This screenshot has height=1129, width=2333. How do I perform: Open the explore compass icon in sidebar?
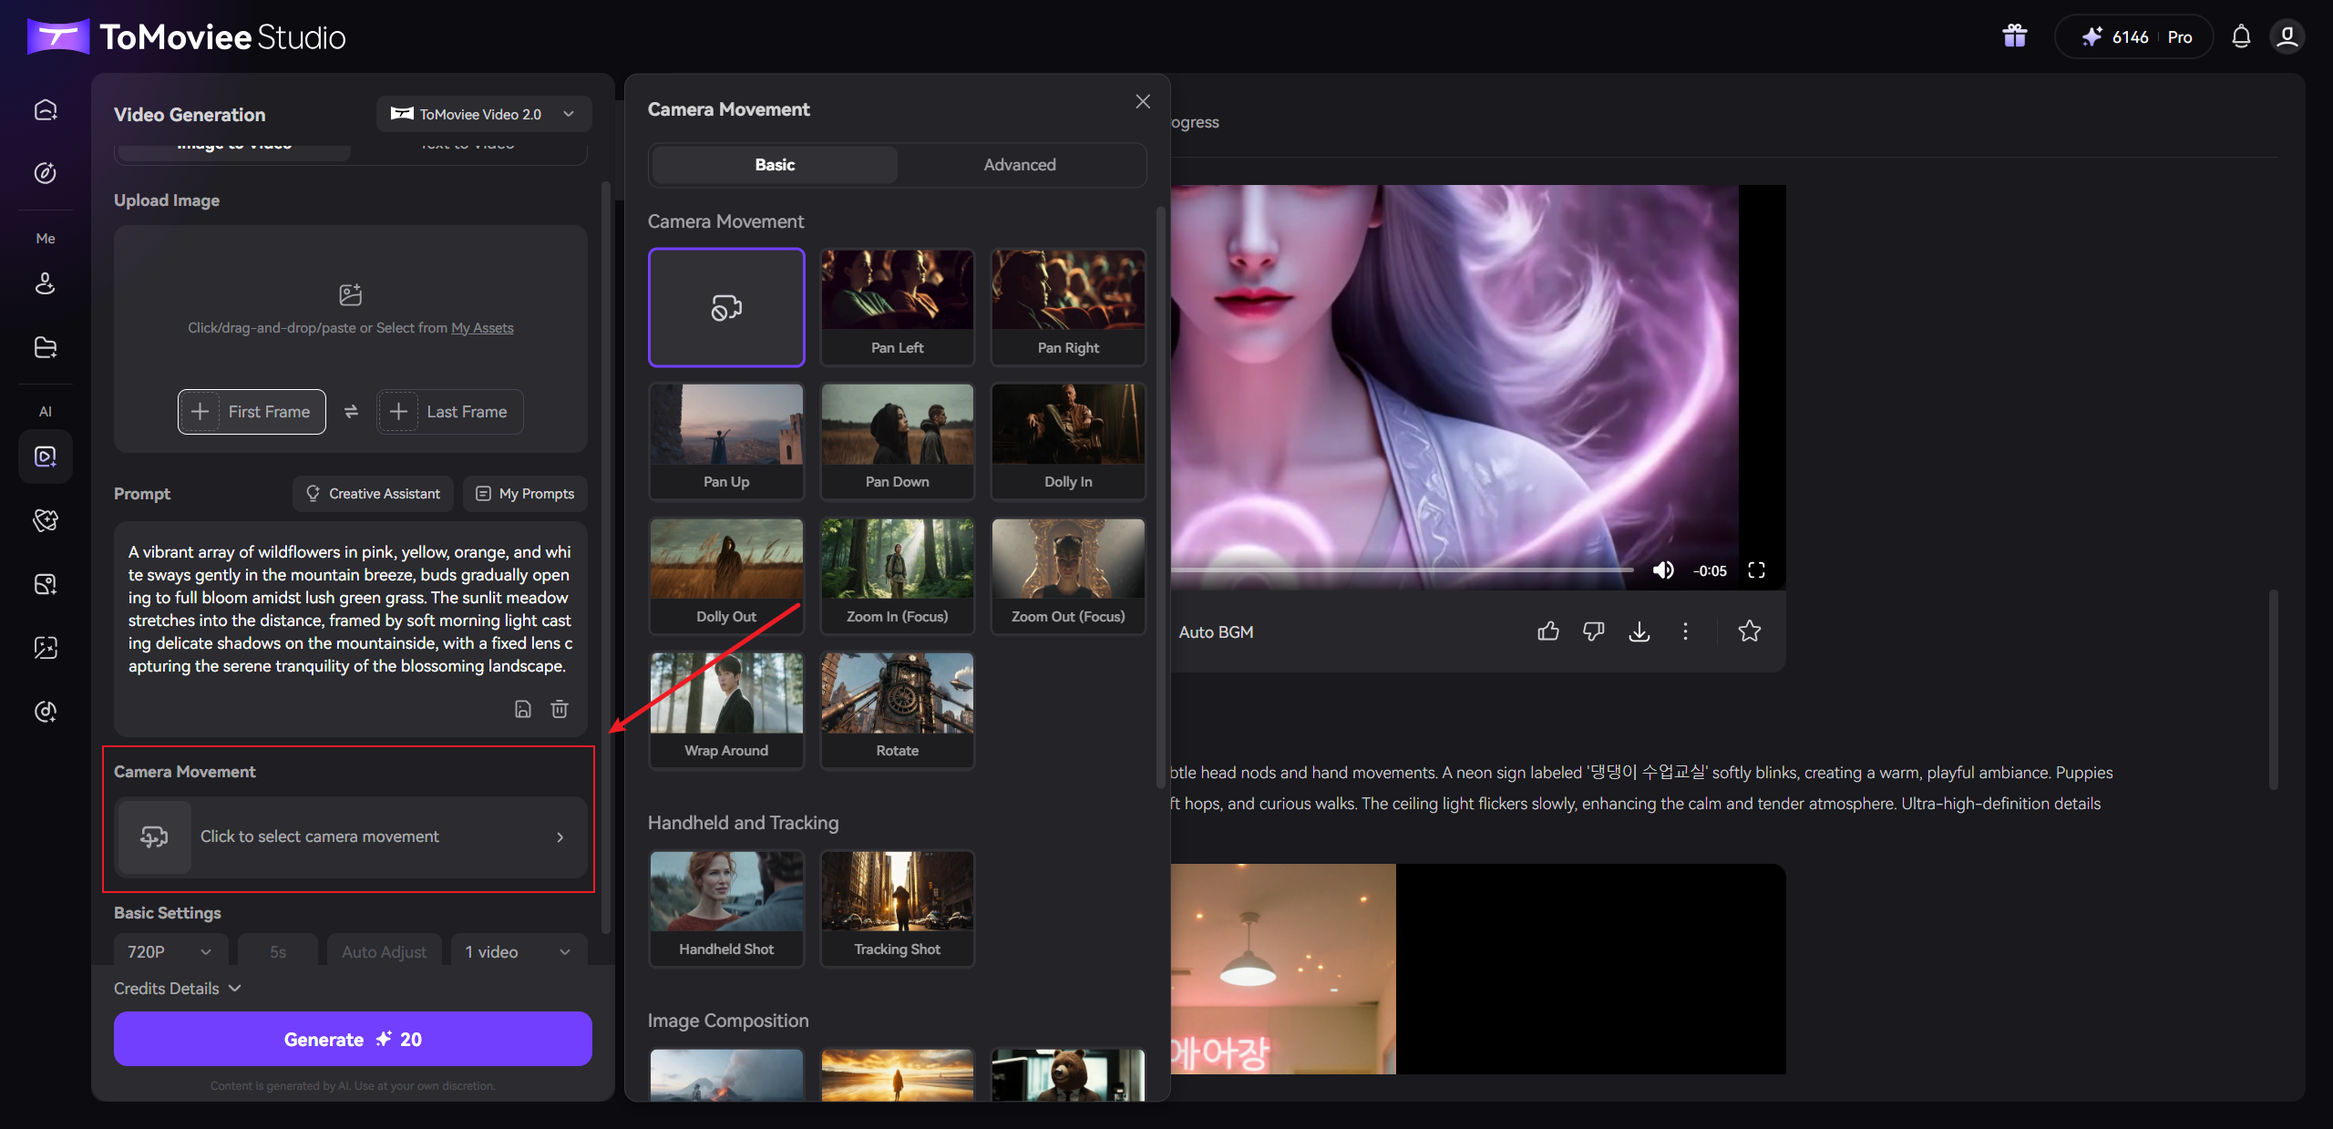(46, 173)
